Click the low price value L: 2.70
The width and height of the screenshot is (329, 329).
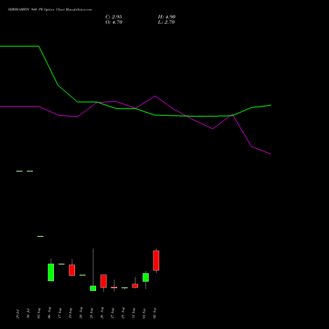(166, 22)
